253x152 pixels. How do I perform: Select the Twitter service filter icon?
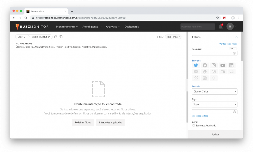[196, 65]
